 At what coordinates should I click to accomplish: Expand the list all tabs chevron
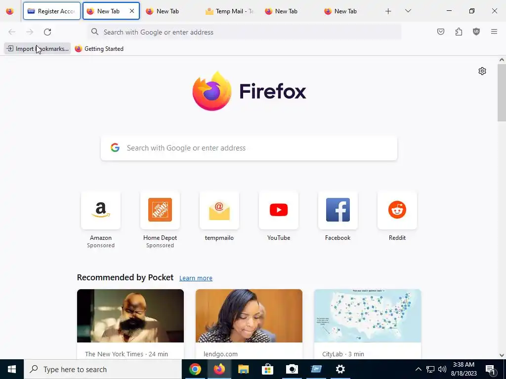408,11
